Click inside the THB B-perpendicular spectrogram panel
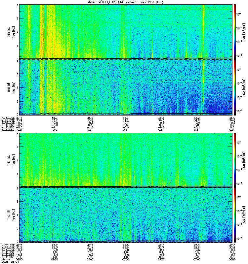This screenshot has height=264, width=248. 126,32
